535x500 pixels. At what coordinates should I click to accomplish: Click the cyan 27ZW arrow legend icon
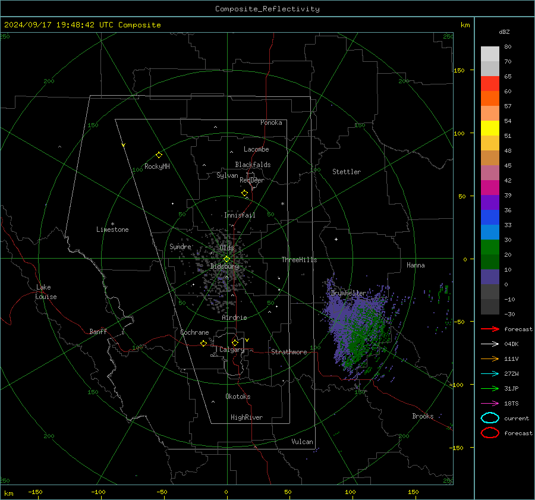tap(490, 374)
